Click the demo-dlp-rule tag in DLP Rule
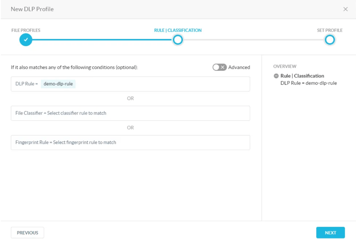 coord(58,84)
